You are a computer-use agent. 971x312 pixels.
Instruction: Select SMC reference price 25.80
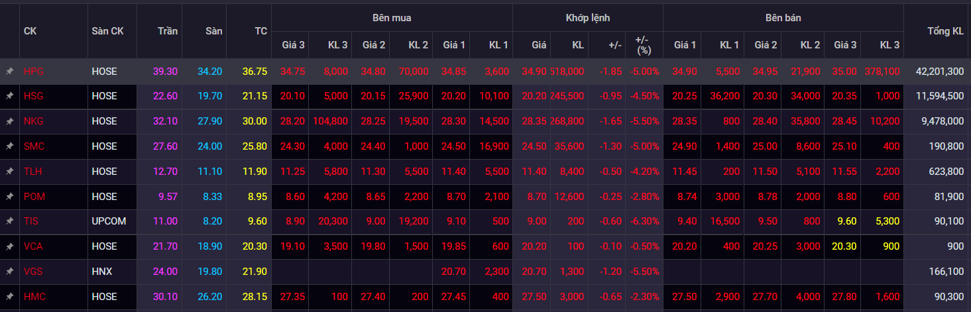[x=255, y=146]
